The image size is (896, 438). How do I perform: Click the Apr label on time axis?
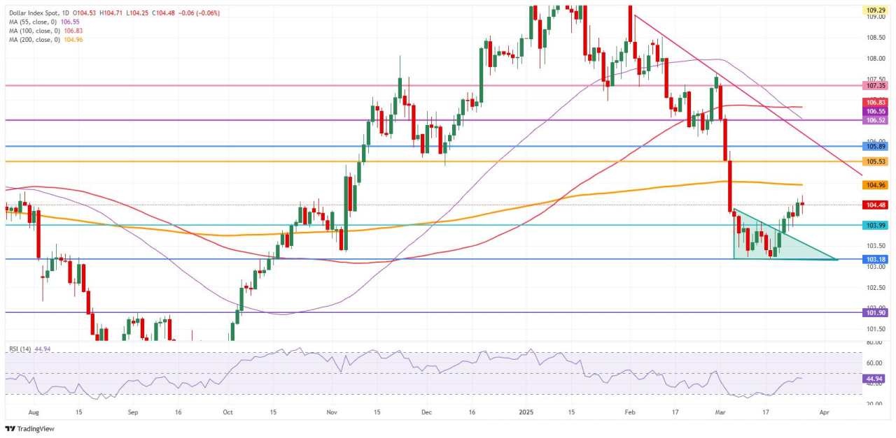[823, 413]
